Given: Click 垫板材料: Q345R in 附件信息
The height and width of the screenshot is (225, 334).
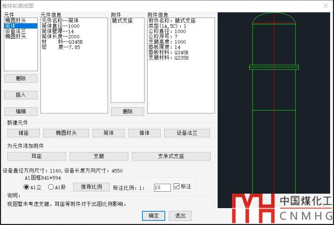Looking at the screenshot, I should click(168, 52).
